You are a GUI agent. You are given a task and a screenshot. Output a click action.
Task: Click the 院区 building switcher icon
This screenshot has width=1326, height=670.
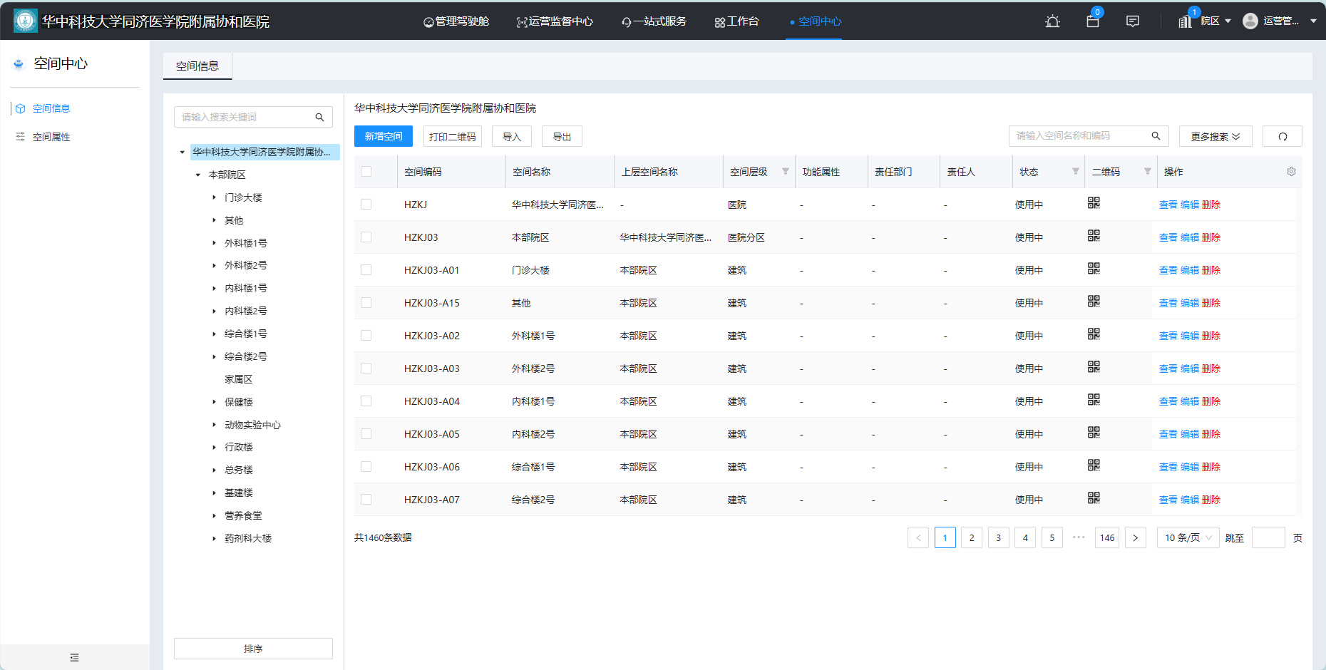pos(1186,20)
